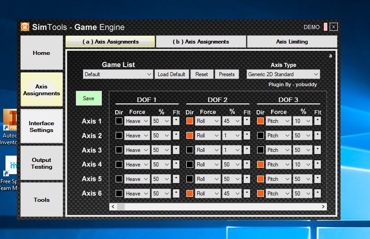
Task: Toggle Axis 6 DOF 3 orange direction box
Action: point(260,194)
